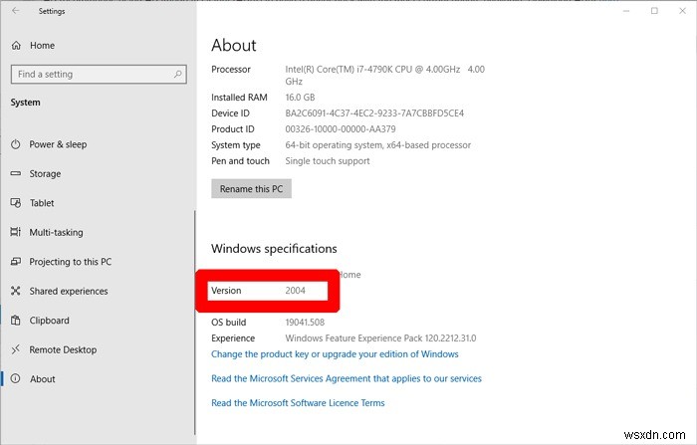The width and height of the screenshot is (697, 445).
Task: Open Change the product key link
Action: (x=335, y=354)
